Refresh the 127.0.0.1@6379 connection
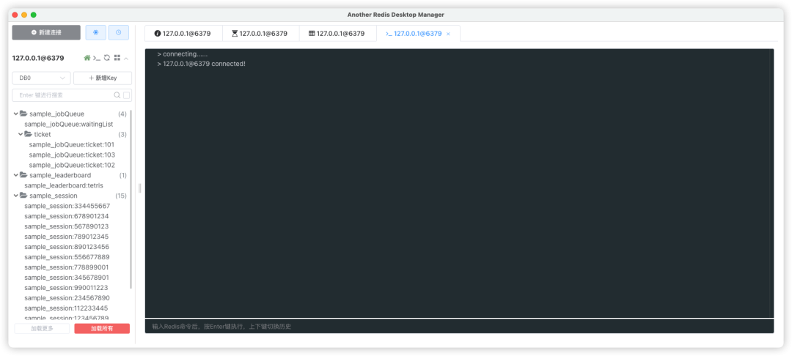The width and height of the screenshot is (792, 356). [107, 58]
